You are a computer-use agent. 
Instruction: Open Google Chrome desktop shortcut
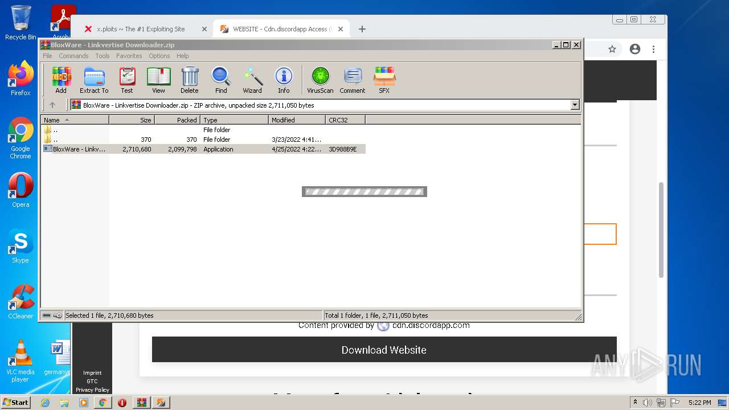pos(21,138)
